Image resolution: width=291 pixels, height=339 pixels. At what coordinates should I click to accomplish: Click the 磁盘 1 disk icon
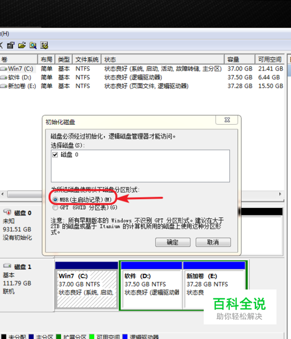click(x=7, y=266)
